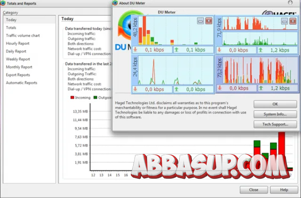Image resolution: width=301 pixels, height=198 pixels.
Task: Click 1,2 kbps upload value in 71,9 meter
Action: [x=280, y=50]
